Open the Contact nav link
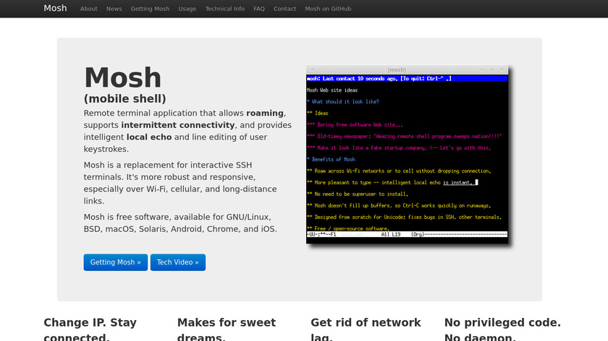The height and width of the screenshot is (341, 608). (284, 9)
